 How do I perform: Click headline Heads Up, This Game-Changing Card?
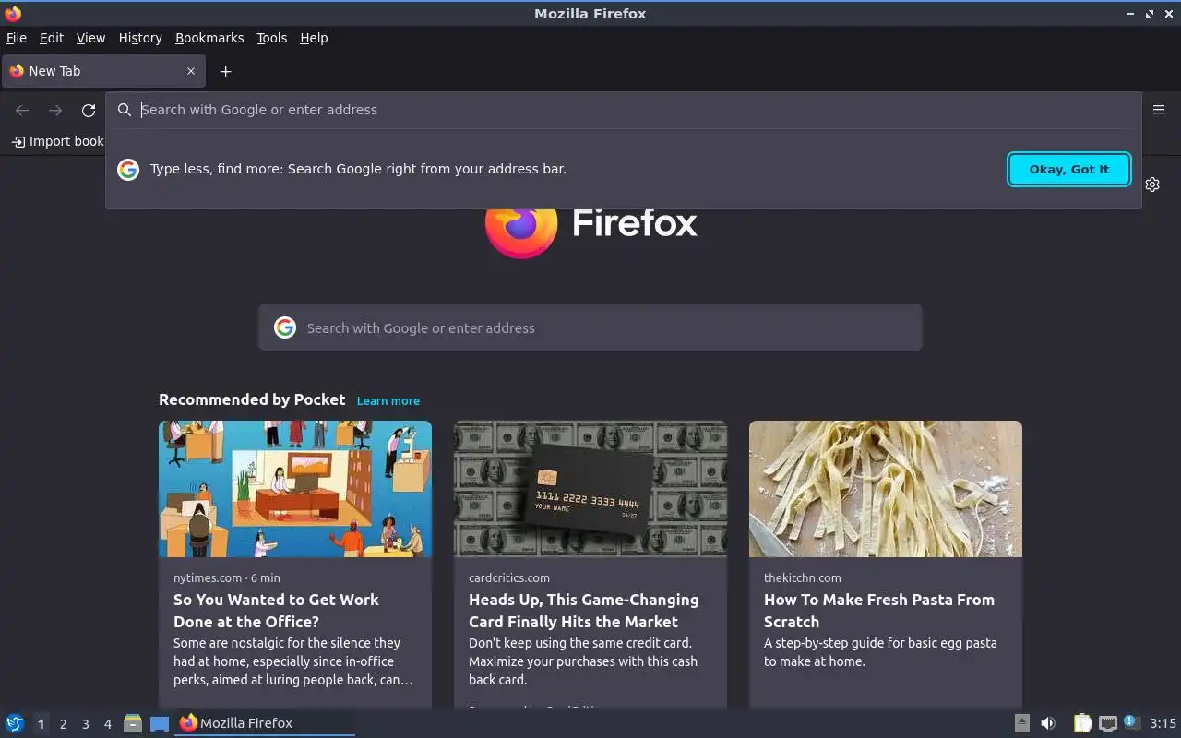tap(584, 611)
